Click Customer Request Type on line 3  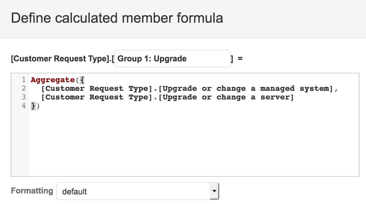97,97
